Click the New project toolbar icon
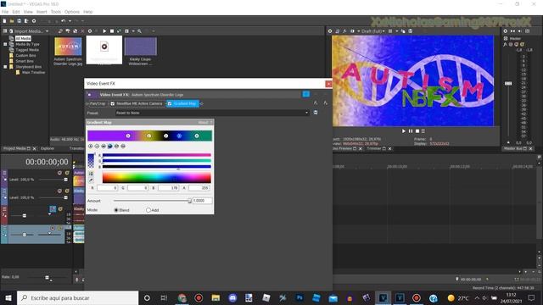The width and height of the screenshot is (543, 305). coord(4,21)
